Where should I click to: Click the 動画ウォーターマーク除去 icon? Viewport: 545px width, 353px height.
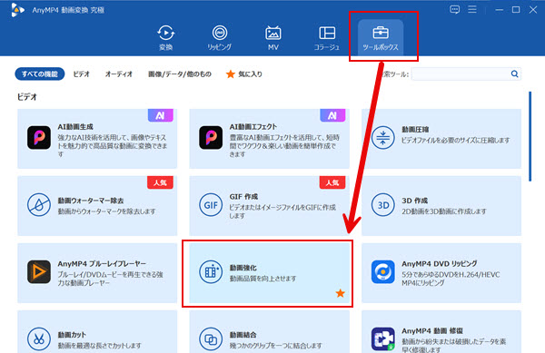click(x=39, y=205)
